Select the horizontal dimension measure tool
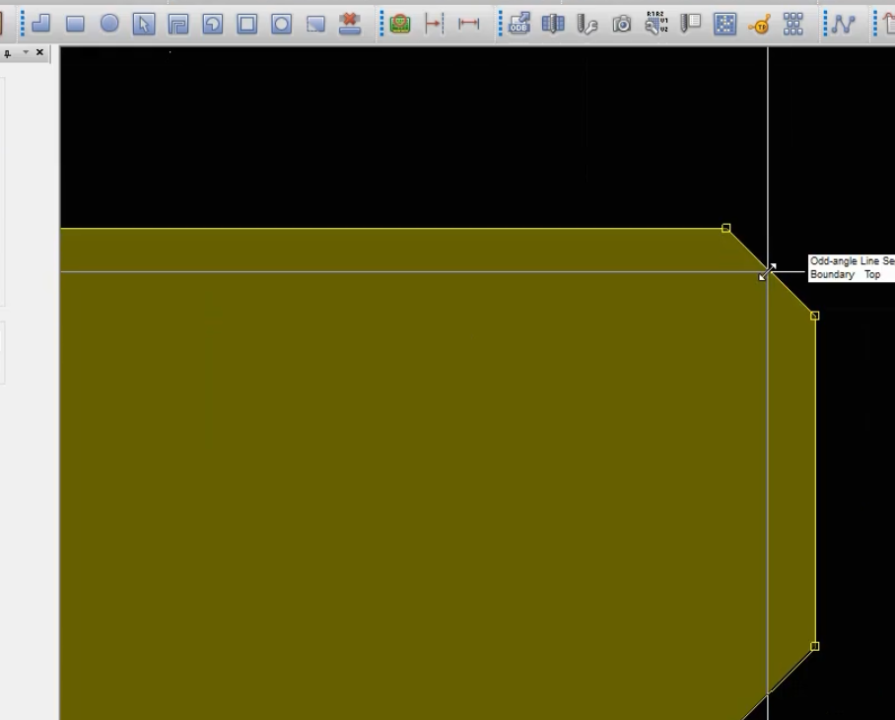 pyautogui.click(x=468, y=24)
